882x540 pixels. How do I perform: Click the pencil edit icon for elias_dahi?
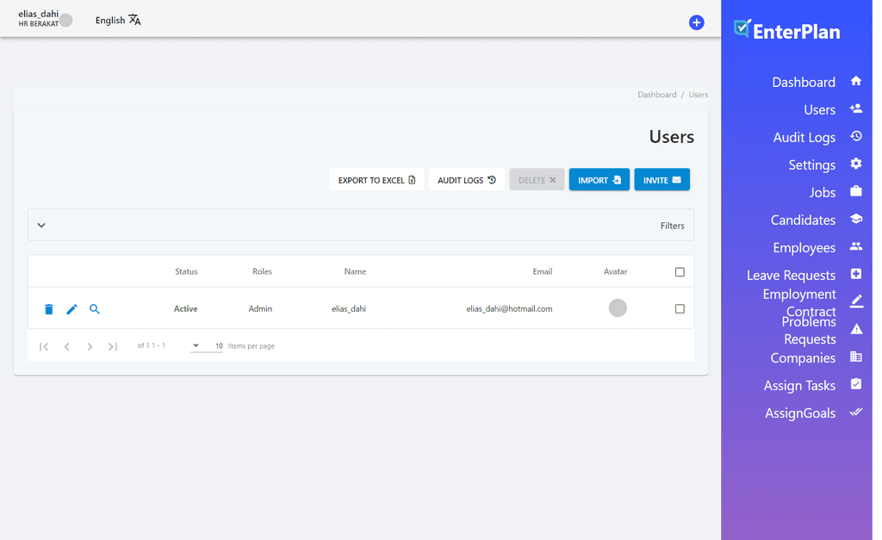tap(72, 309)
